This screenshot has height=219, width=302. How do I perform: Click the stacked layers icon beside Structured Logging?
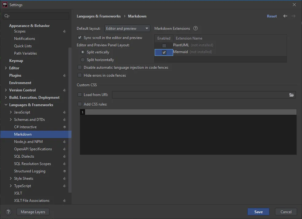pyautogui.click(x=64, y=171)
